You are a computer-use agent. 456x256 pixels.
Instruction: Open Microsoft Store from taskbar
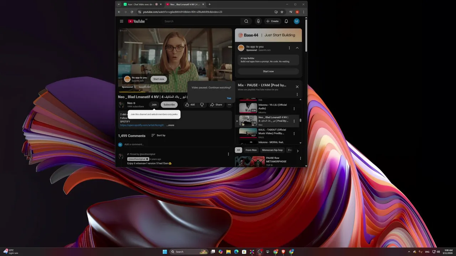coord(244,252)
